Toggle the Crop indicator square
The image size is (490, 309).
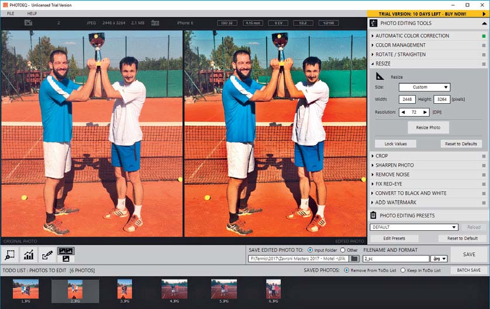(x=484, y=156)
